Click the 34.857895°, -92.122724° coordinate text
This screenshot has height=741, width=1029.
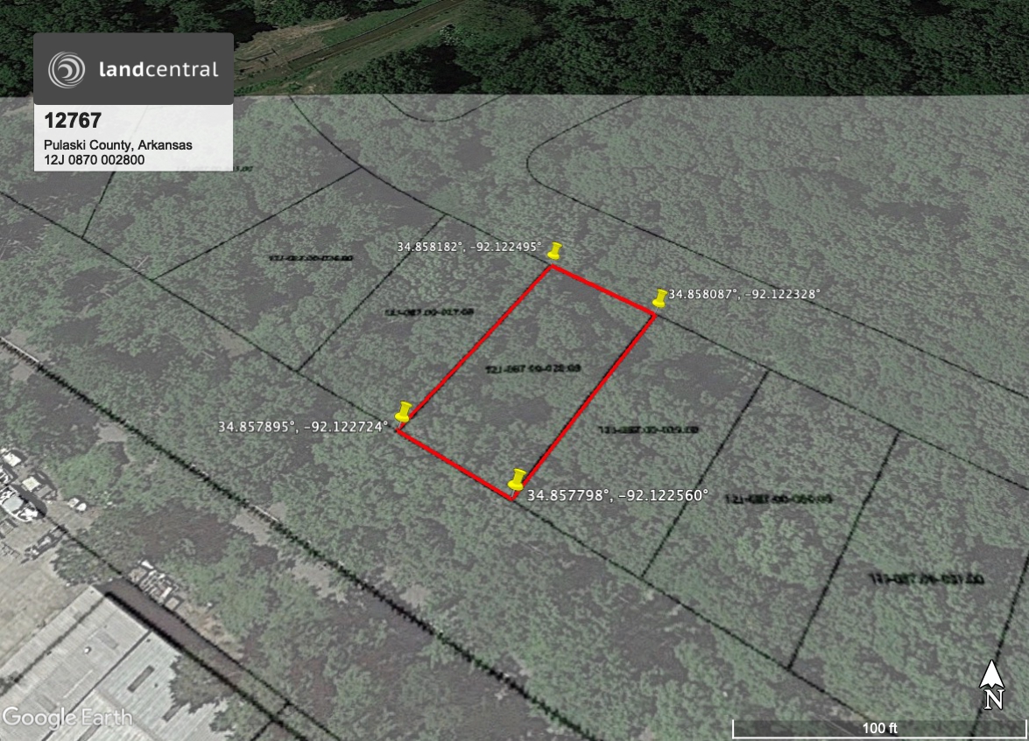303,427
